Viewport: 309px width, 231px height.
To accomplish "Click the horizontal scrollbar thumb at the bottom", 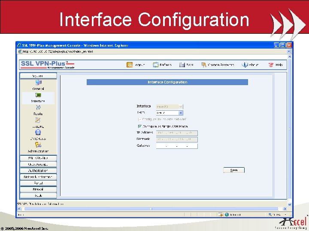I will click(151, 209).
